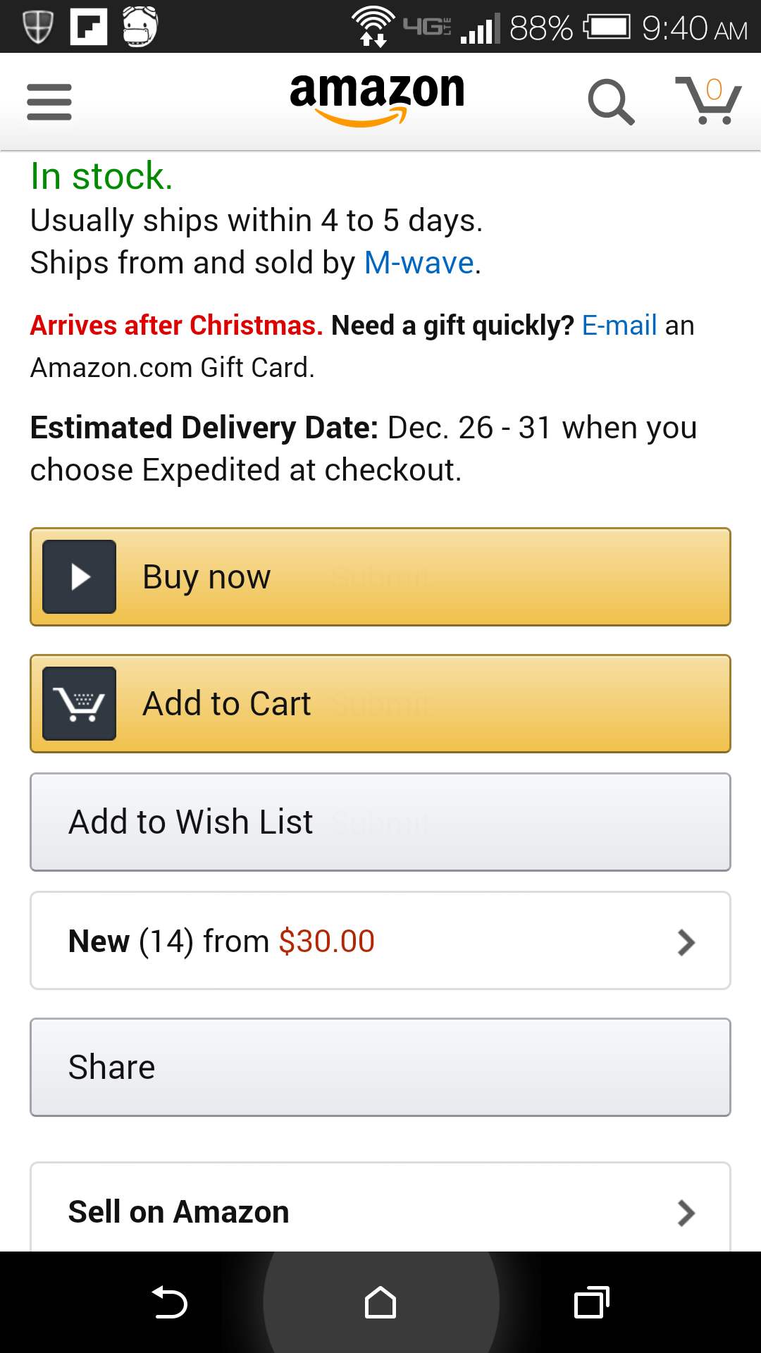761x1353 pixels.
Task: Tap the play icon on Buy now
Action: coord(80,576)
